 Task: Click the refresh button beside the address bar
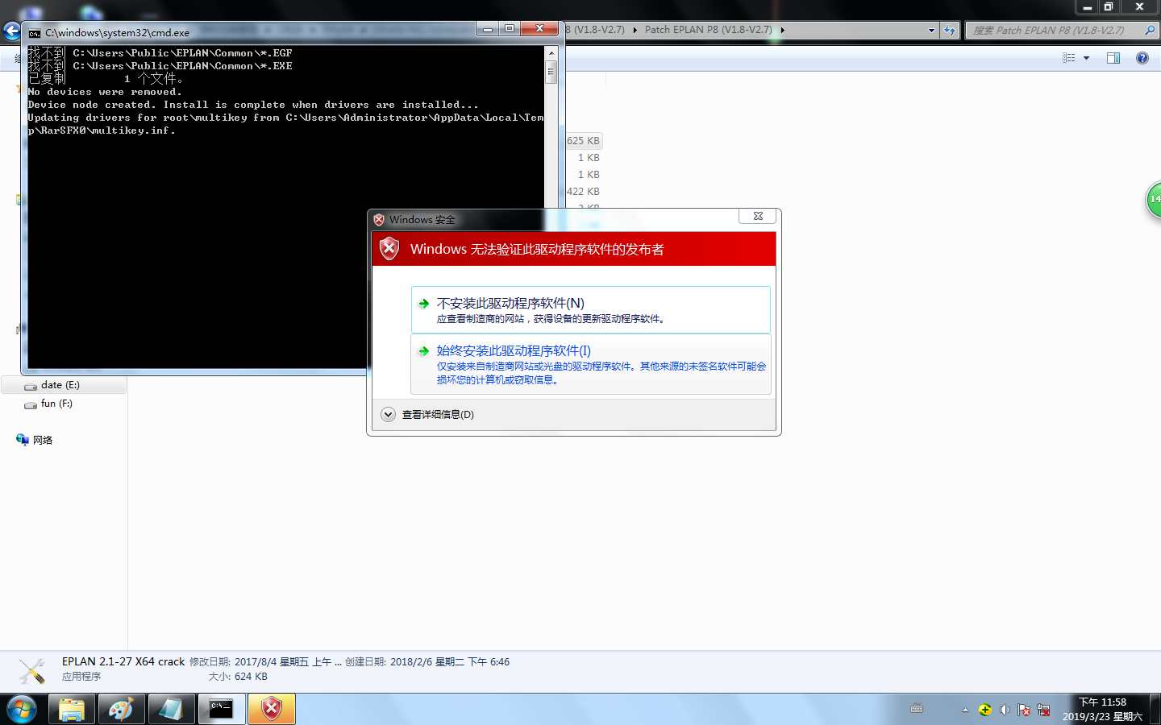pos(950,31)
